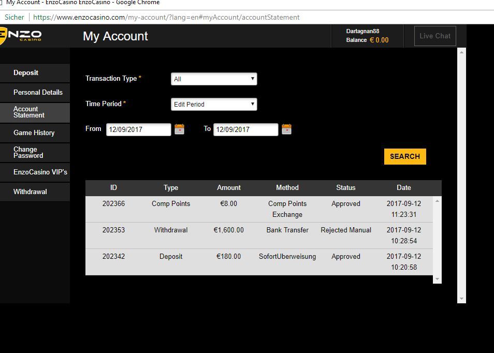Click the €180.00 deposit amount

coord(229,257)
